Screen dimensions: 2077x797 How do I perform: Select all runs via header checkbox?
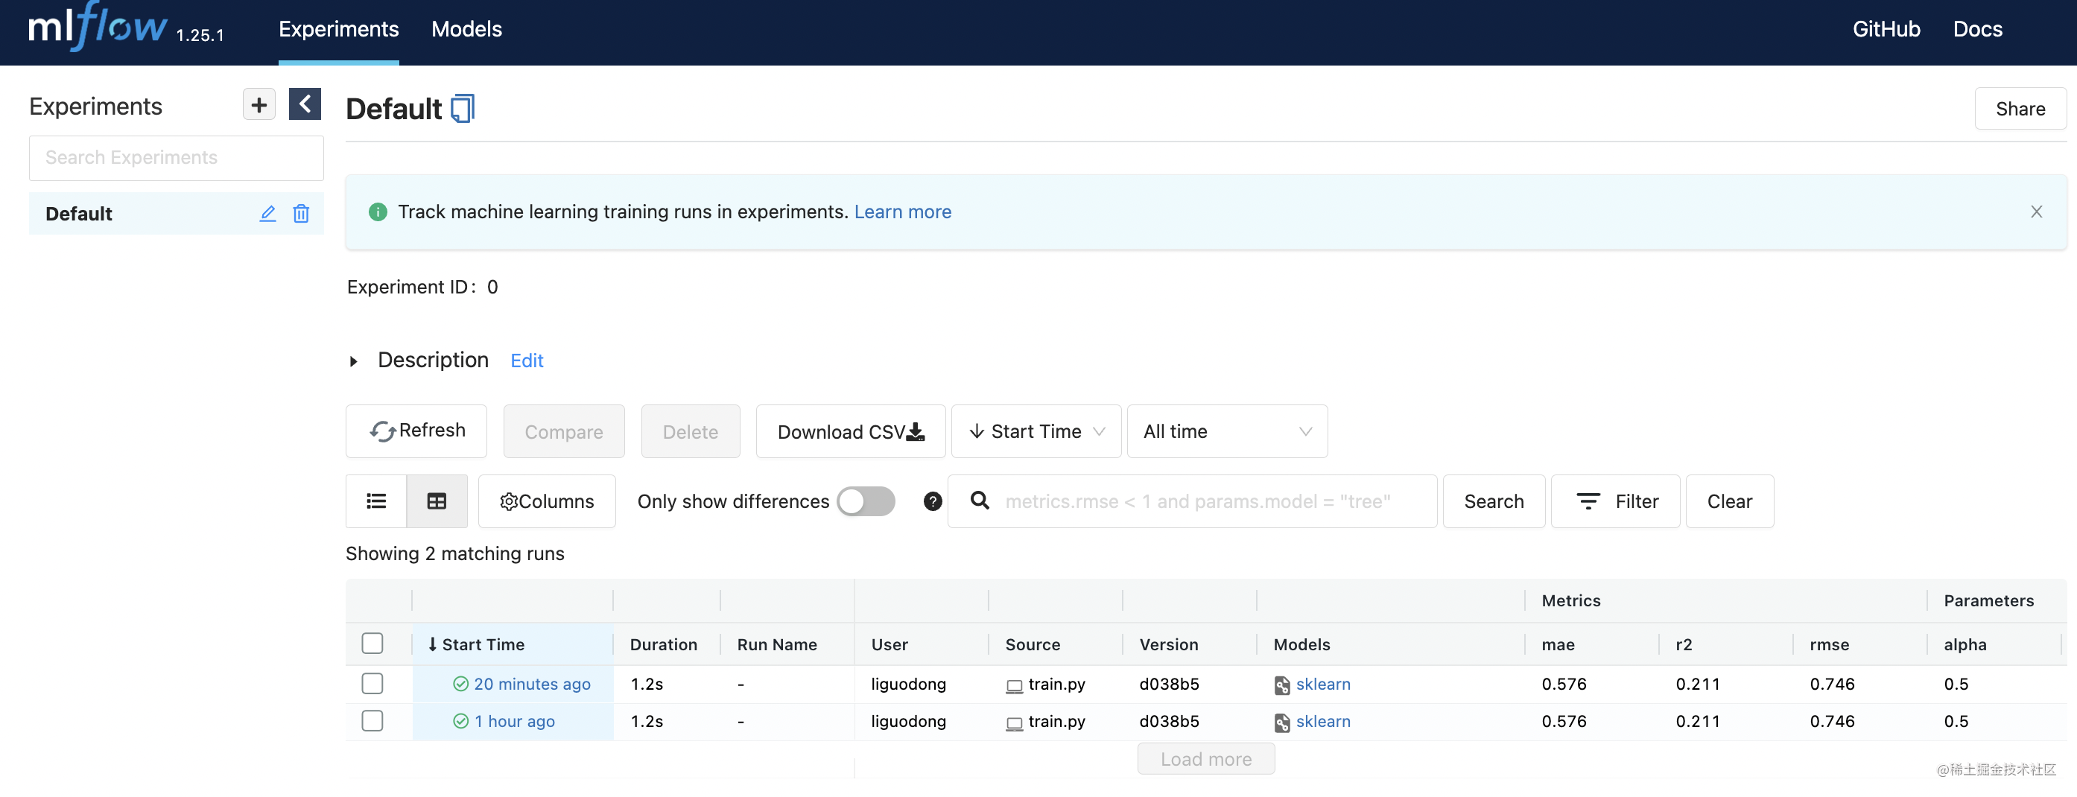(372, 643)
